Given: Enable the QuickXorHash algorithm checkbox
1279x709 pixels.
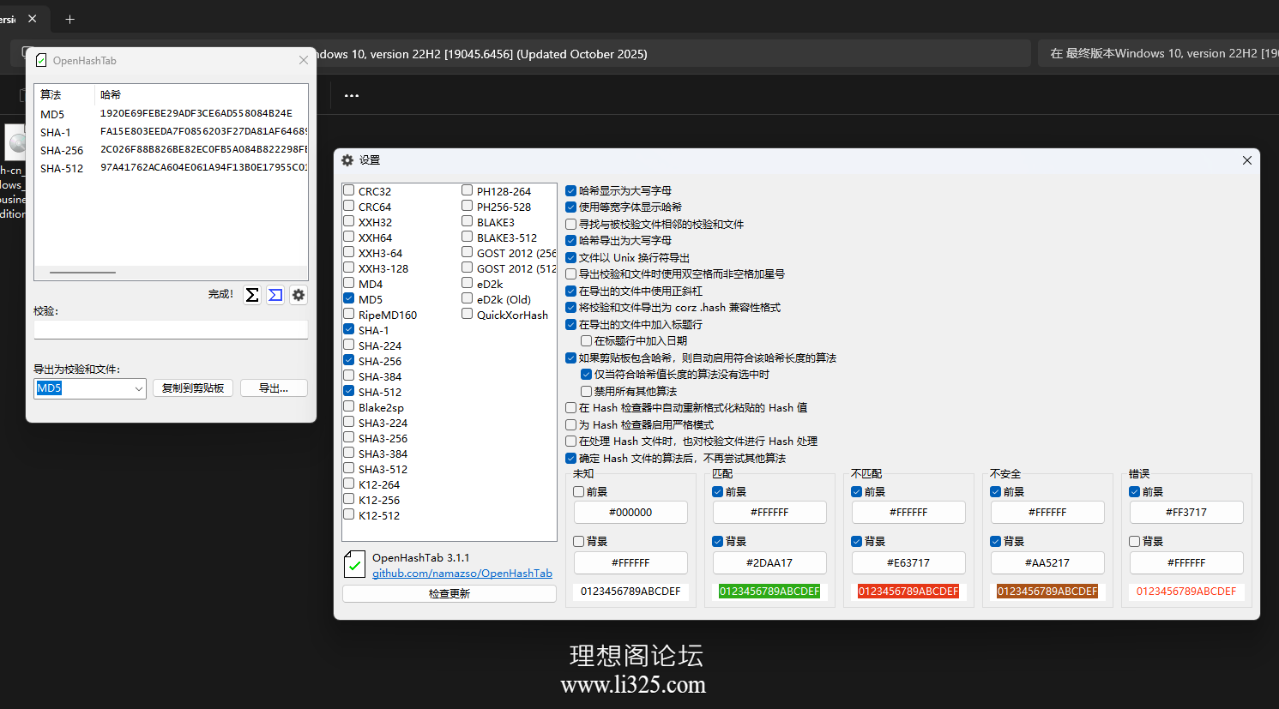Looking at the screenshot, I should click(467, 314).
